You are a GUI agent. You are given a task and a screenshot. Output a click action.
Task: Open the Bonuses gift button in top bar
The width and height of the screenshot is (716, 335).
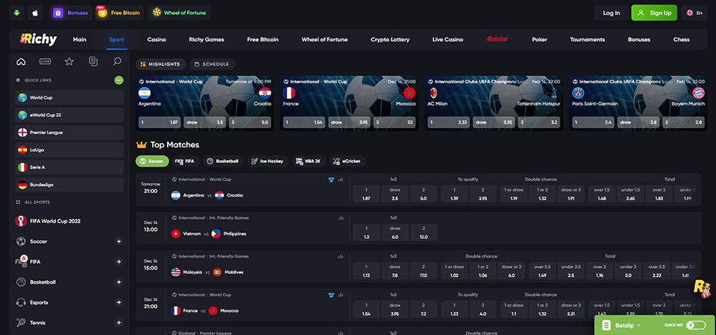point(70,13)
